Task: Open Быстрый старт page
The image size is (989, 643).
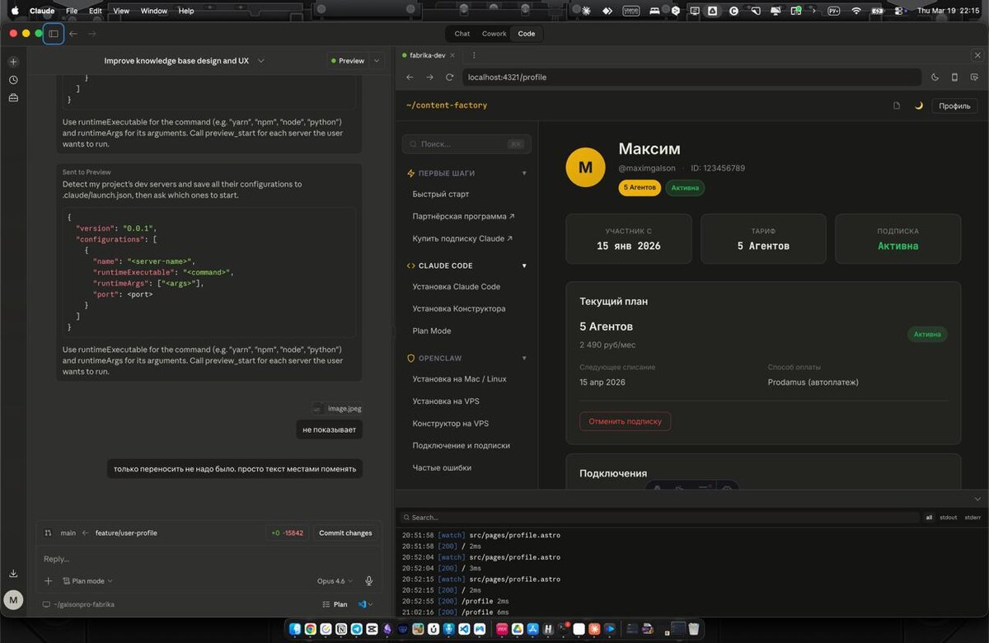Action: click(441, 195)
